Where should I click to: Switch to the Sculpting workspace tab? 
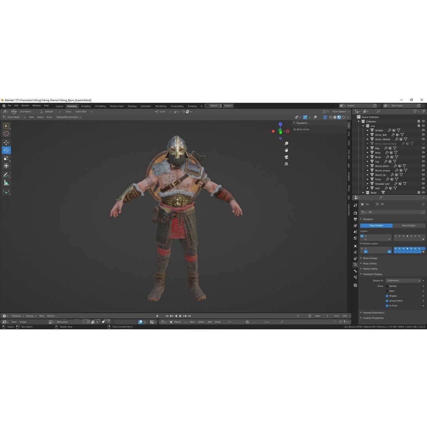[86, 106]
